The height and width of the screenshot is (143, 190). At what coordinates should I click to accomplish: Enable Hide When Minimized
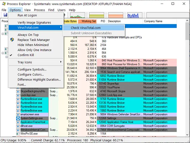[x=33, y=45]
